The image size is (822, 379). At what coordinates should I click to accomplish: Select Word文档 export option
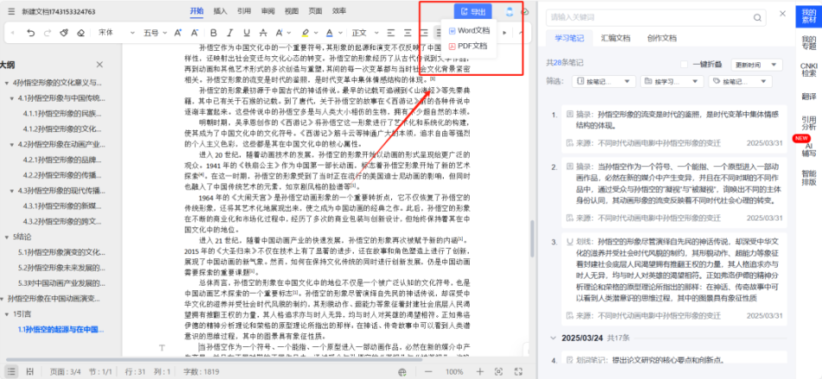point(468,30)
